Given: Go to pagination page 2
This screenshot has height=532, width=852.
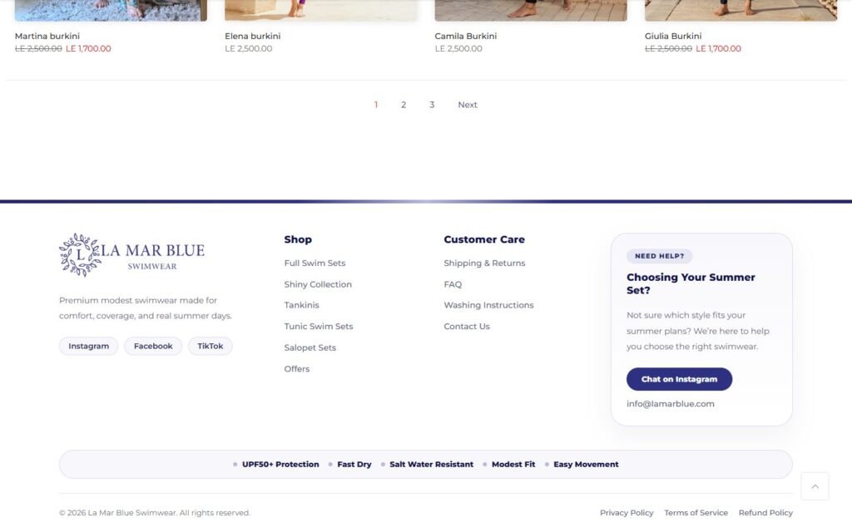Looking at the screenshot, I should 404,105.
